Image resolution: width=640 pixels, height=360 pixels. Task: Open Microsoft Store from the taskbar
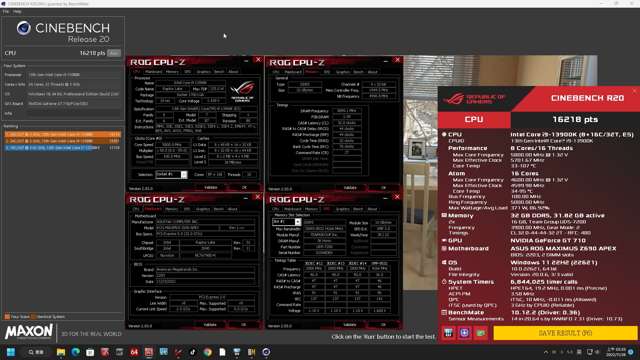[x=90, y=352]
